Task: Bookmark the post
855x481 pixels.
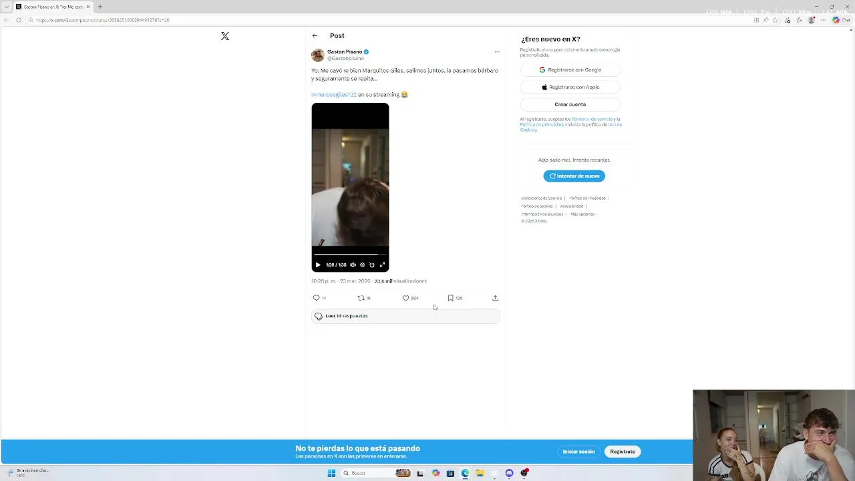Action: [450, 298]
